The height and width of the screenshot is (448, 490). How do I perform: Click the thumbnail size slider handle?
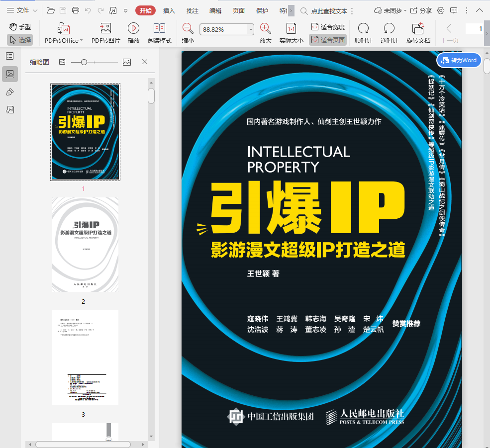click(x=84, y=62)
